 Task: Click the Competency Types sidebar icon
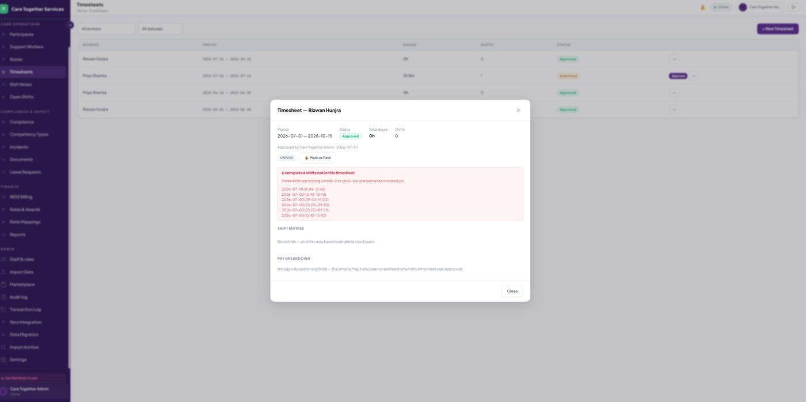3,134
